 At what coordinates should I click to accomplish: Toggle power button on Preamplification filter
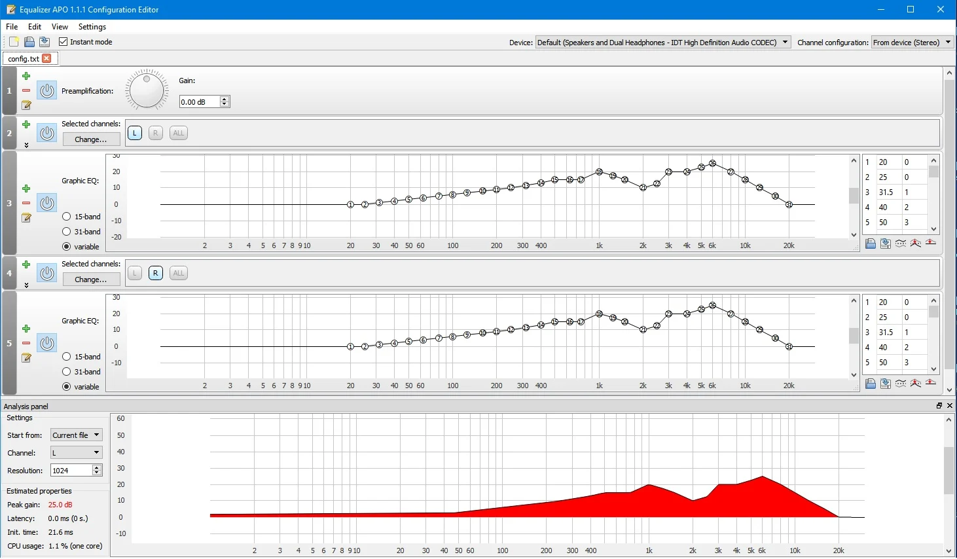[x=46, y=90]
